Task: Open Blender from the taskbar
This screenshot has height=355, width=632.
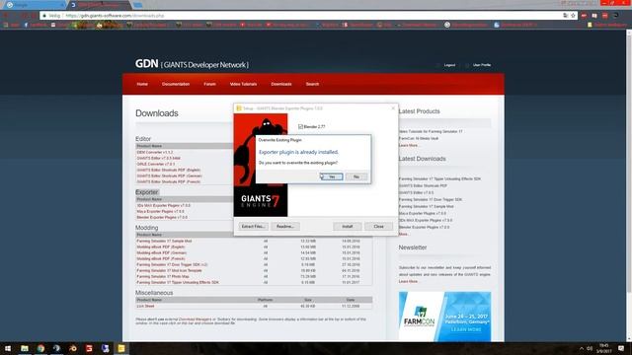Action: (x=73, y=348)
